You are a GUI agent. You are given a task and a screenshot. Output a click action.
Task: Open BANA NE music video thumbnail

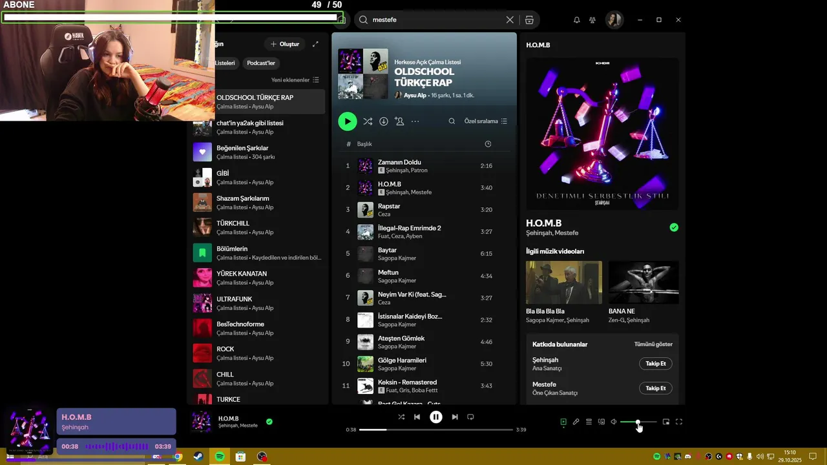click(x=644, y=282)
